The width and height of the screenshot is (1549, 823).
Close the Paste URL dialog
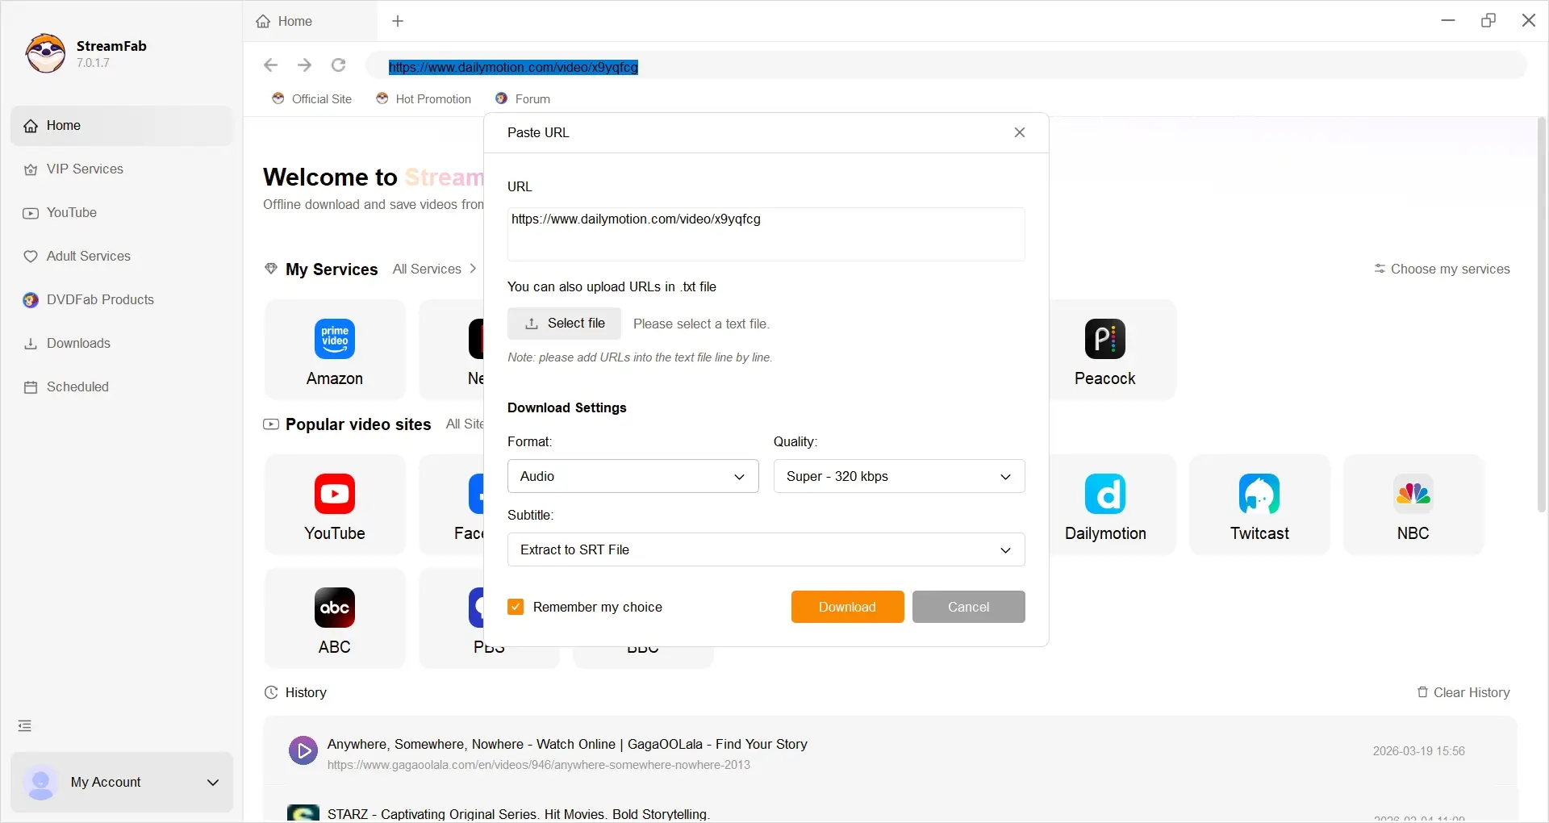tap(1020, 132)
